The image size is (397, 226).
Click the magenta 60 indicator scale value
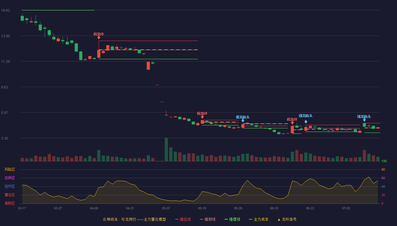point(383,178)
